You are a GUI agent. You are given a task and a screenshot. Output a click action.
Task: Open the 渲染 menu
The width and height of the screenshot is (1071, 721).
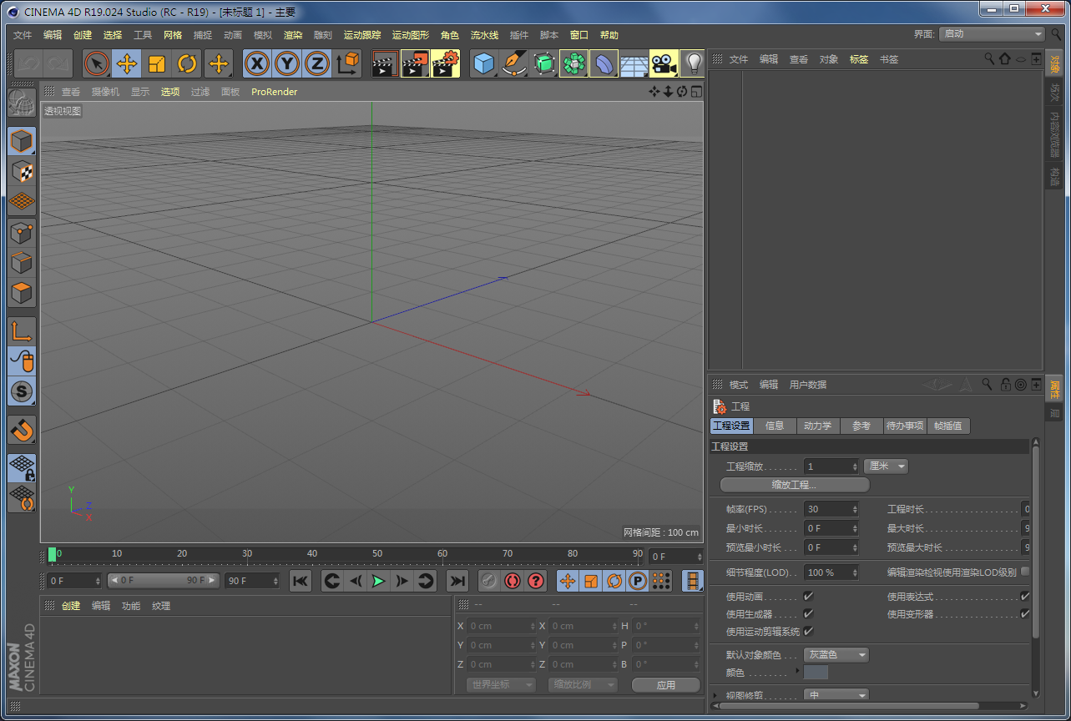coord(293,35)
